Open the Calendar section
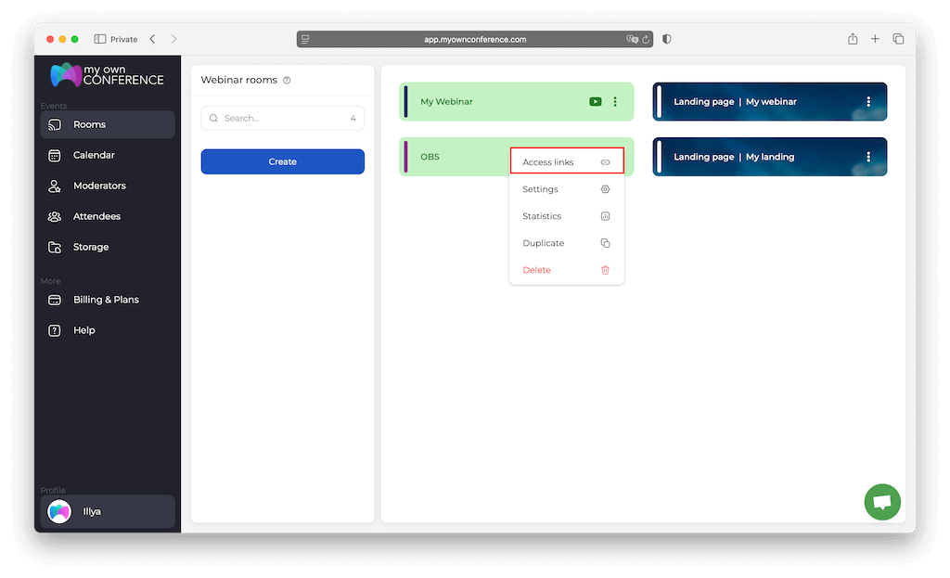This screenshot has width=950, height=578. pos(108,155)
